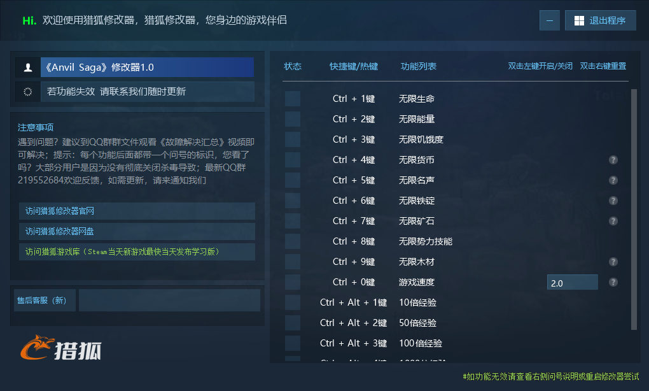This screenshot has height=391, width=649.
Task: Select the 无限矿石 feature name
Action: tap(416, 221)
